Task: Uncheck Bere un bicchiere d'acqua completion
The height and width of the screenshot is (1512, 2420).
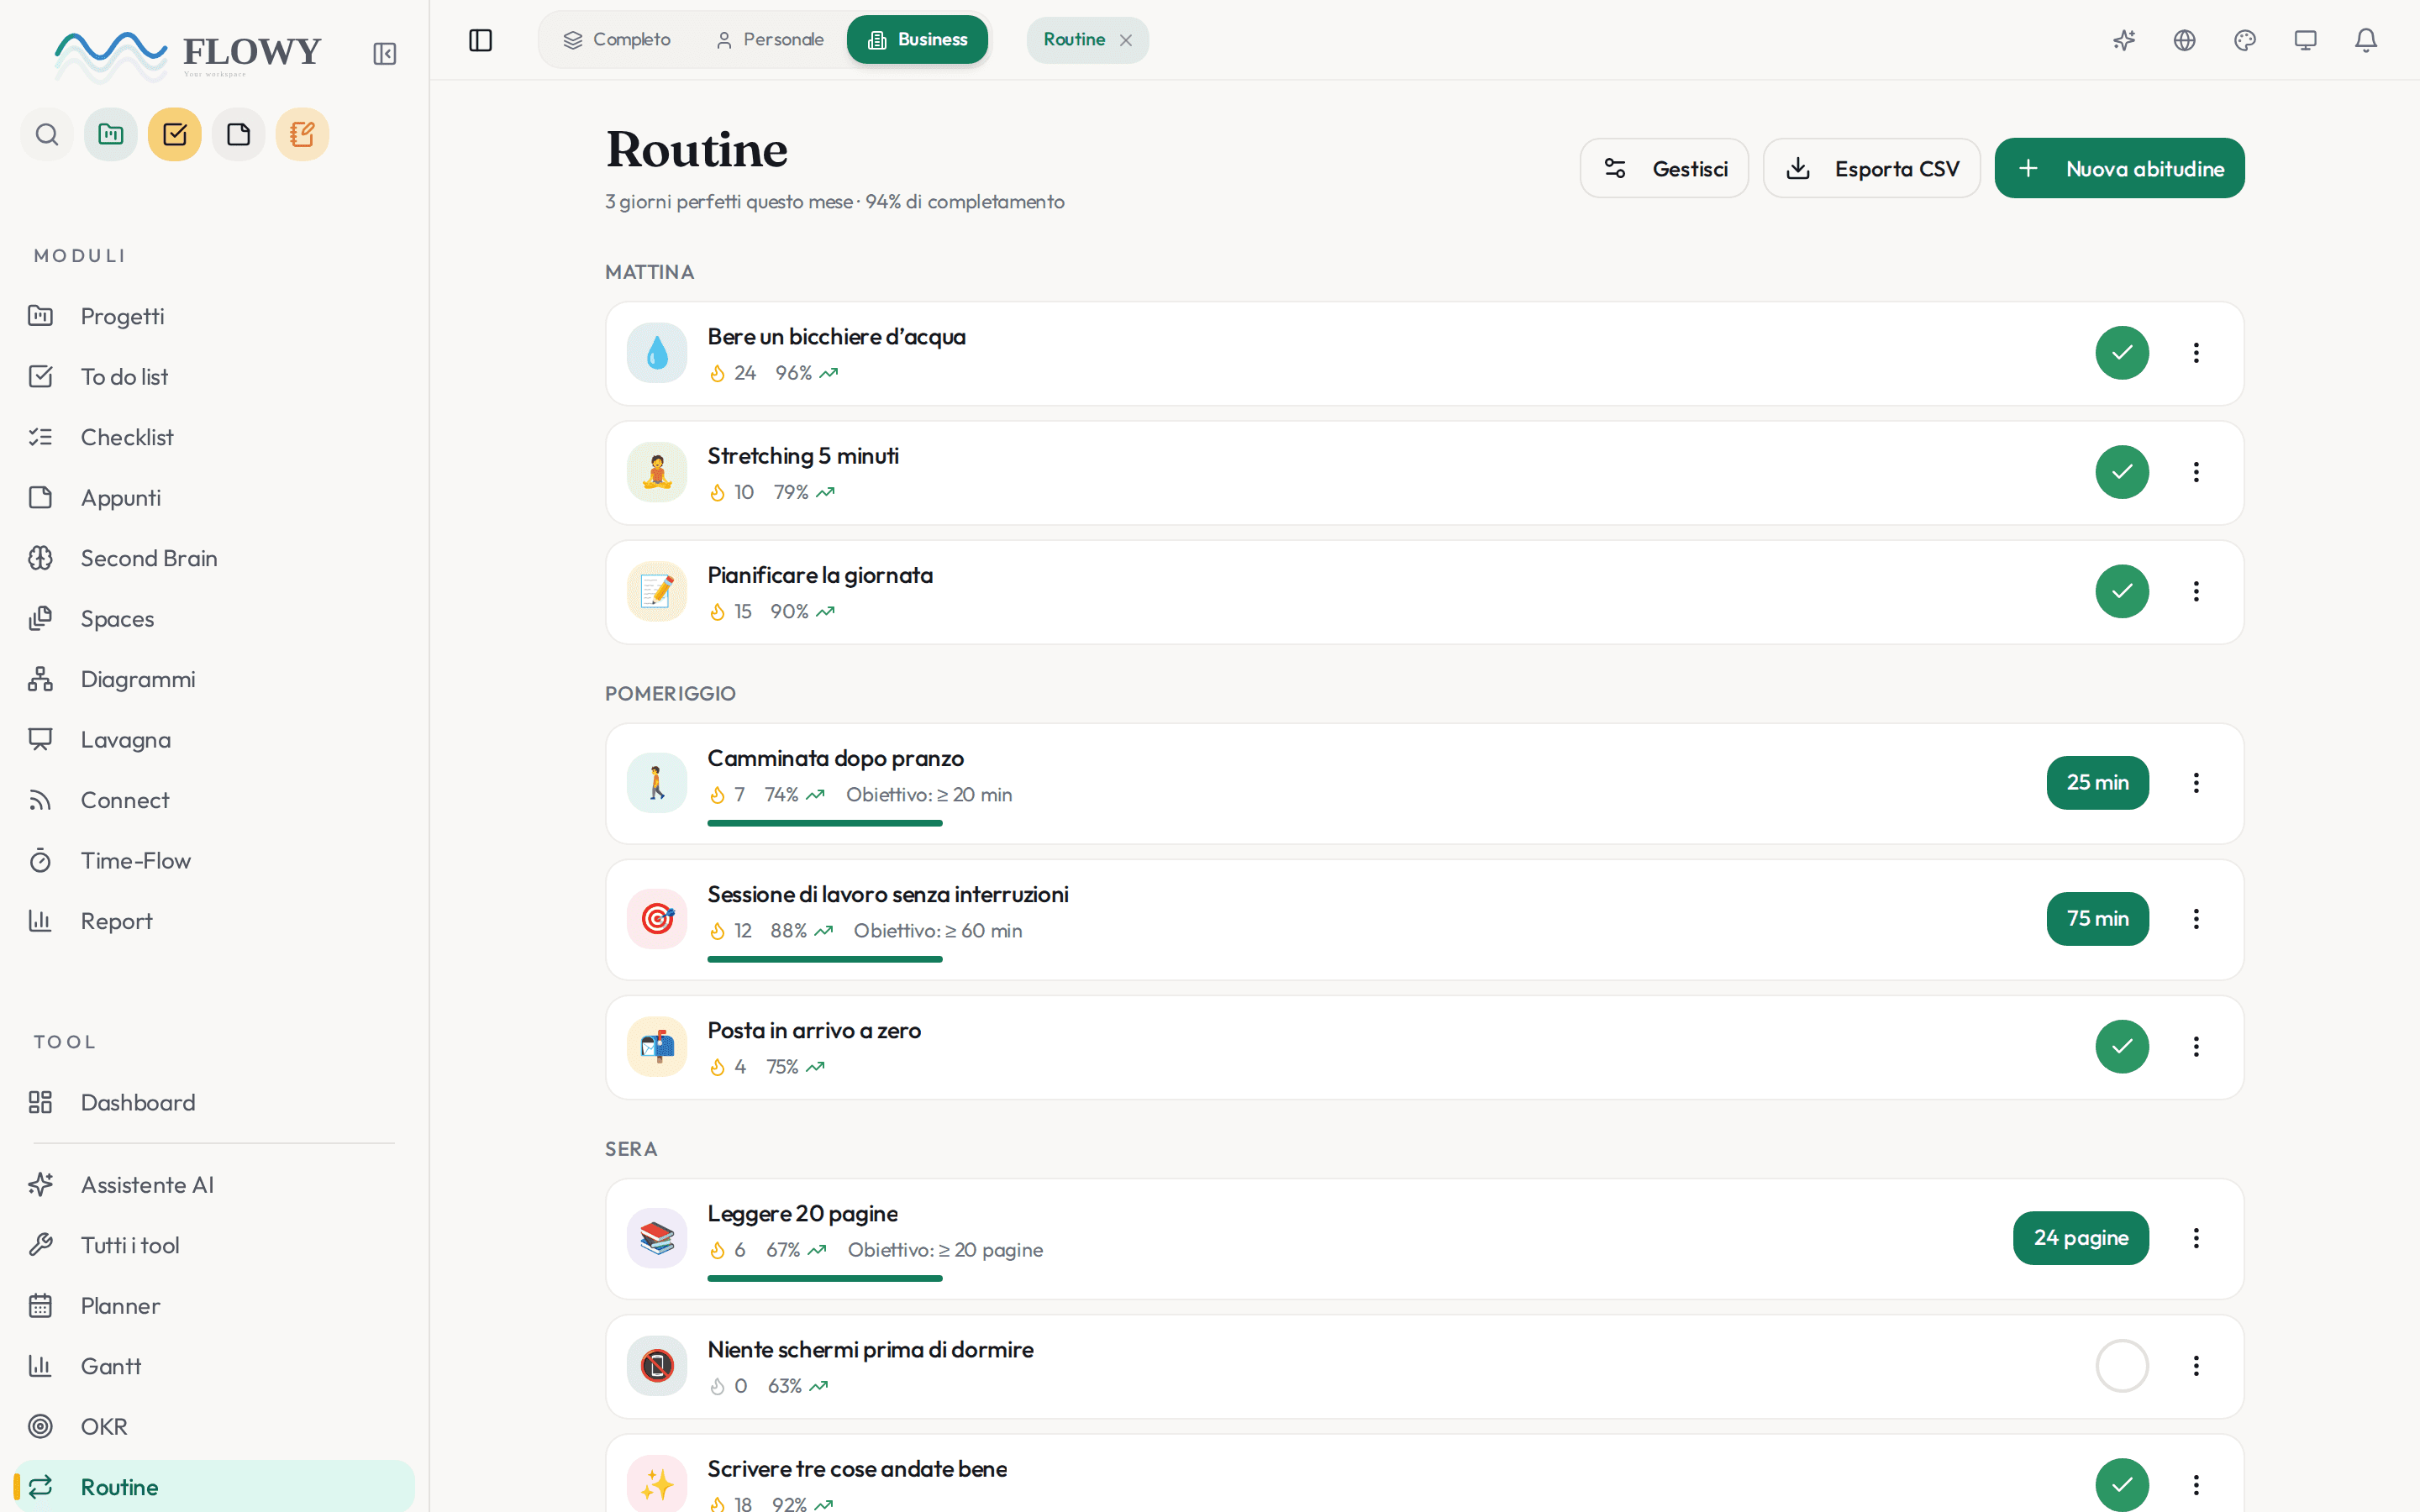Action: tap(2122, 353)
